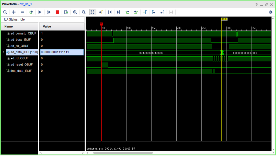Select the ad_cs_OBUF signal
This screenshot has height=156, width=276.
[x=19, y=46]
